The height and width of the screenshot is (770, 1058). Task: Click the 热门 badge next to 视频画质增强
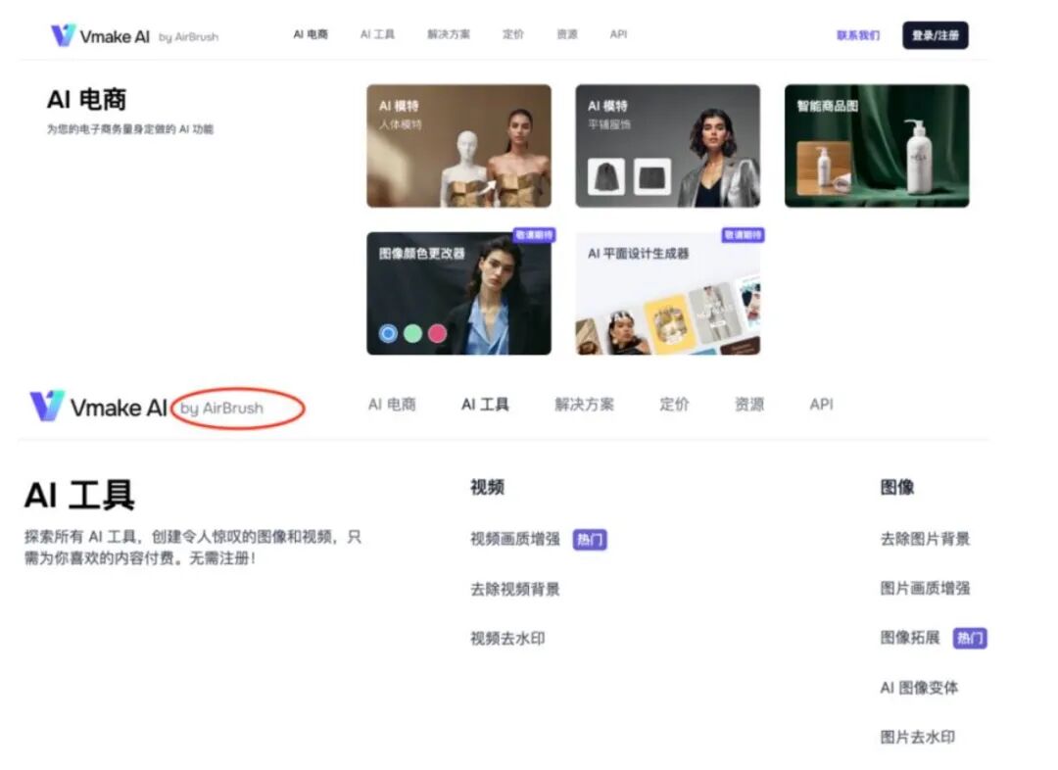tap(589, 539)
